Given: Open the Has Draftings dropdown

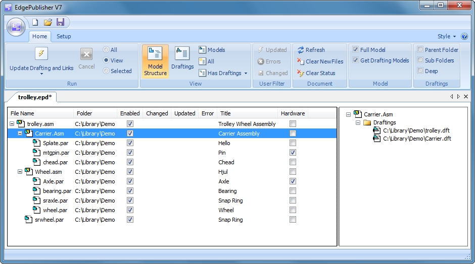Looking at the screenshot, I should tap(246, 74).
